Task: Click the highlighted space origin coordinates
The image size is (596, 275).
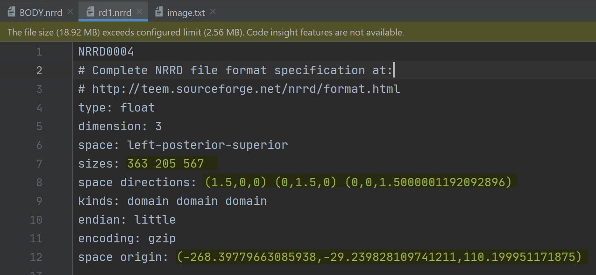Action: (379, 257)
